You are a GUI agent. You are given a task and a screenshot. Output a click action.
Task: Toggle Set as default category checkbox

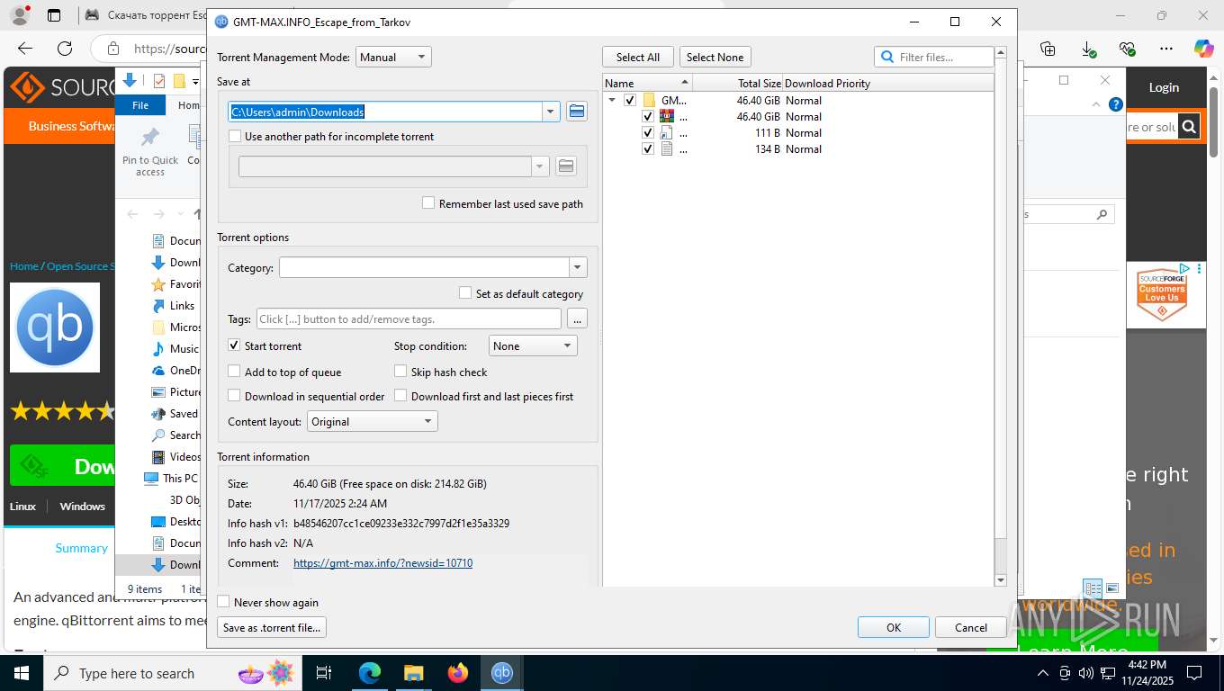[x=465, y=293]
